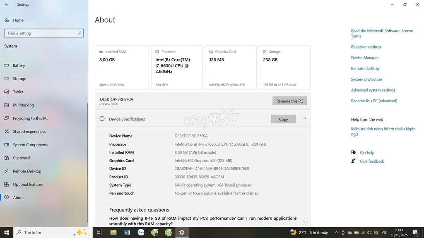Open the Vietnamese multi-language help link
This screenshot has height=238, width=424.
[x=383, y=132]
